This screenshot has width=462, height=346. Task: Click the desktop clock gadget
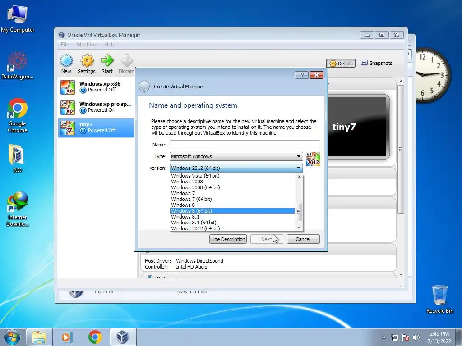(x=433, y=75)
